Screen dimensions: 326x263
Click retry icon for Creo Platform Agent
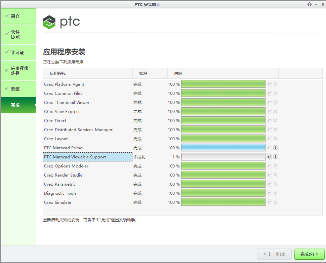270,84
